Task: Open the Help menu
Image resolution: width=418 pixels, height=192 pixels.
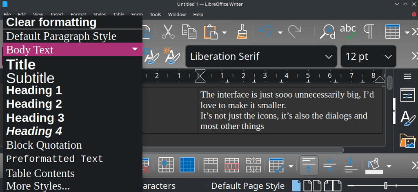Action: pos(198,14)
